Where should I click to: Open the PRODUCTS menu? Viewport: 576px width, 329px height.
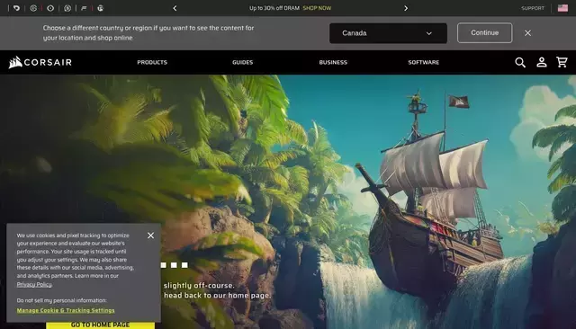[x=152, y=62]
